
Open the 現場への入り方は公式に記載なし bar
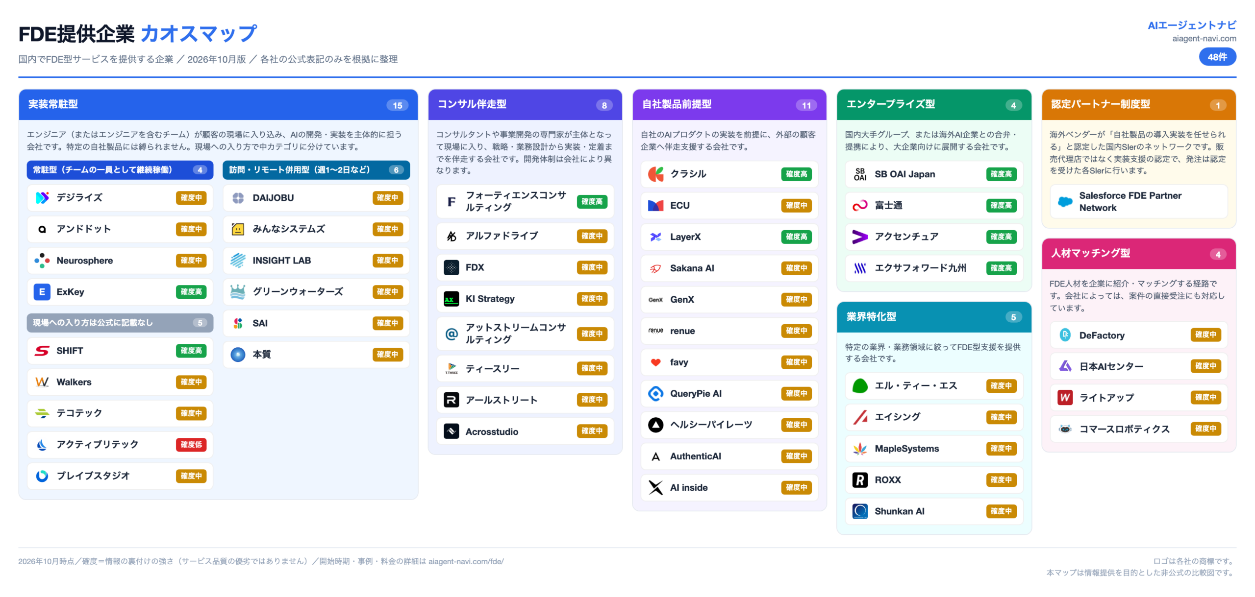point(120,323)
